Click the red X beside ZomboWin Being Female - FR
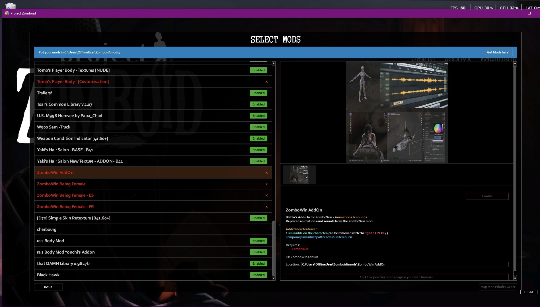This screenshot has height=307, width=540. [x=266, y=207]
